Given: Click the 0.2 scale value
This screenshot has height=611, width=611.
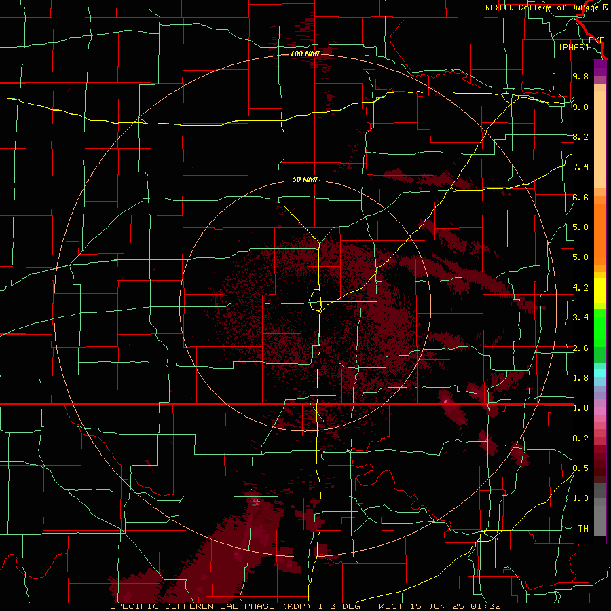Looking at the screenshot, I should [580, 439].
